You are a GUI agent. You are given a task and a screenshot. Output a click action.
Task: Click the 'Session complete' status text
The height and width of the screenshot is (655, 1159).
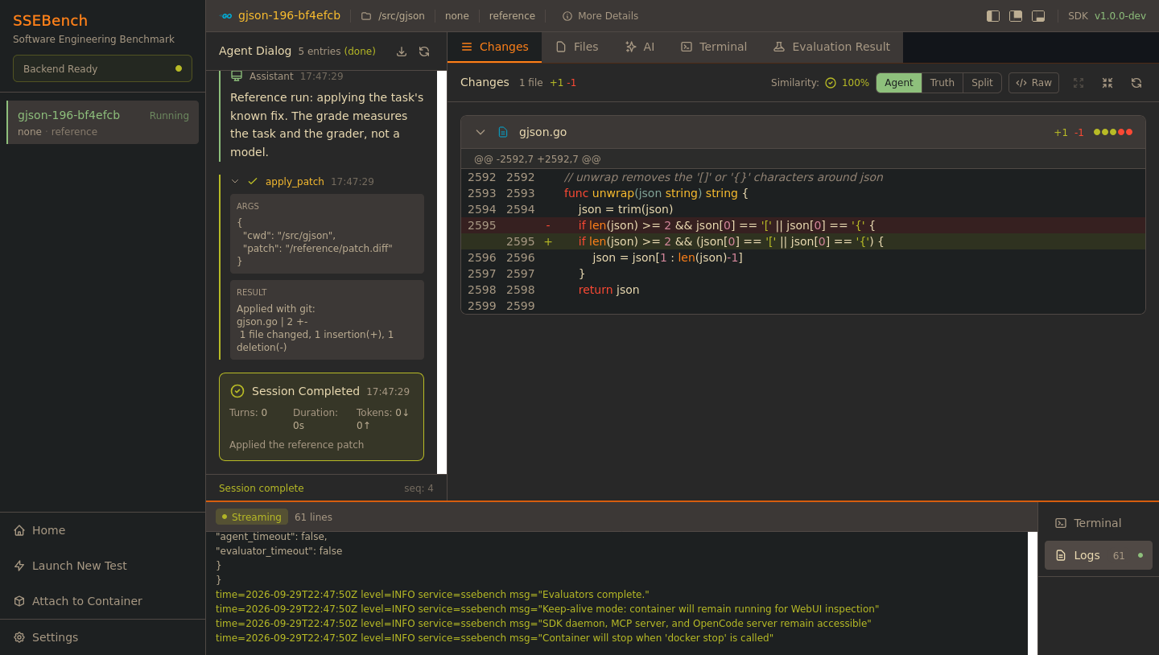point(262,488)
